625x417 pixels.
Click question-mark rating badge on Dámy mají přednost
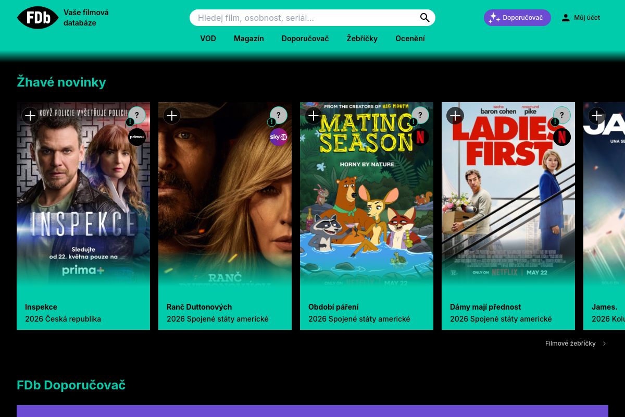pyautogui.click(x=562, y=115)
